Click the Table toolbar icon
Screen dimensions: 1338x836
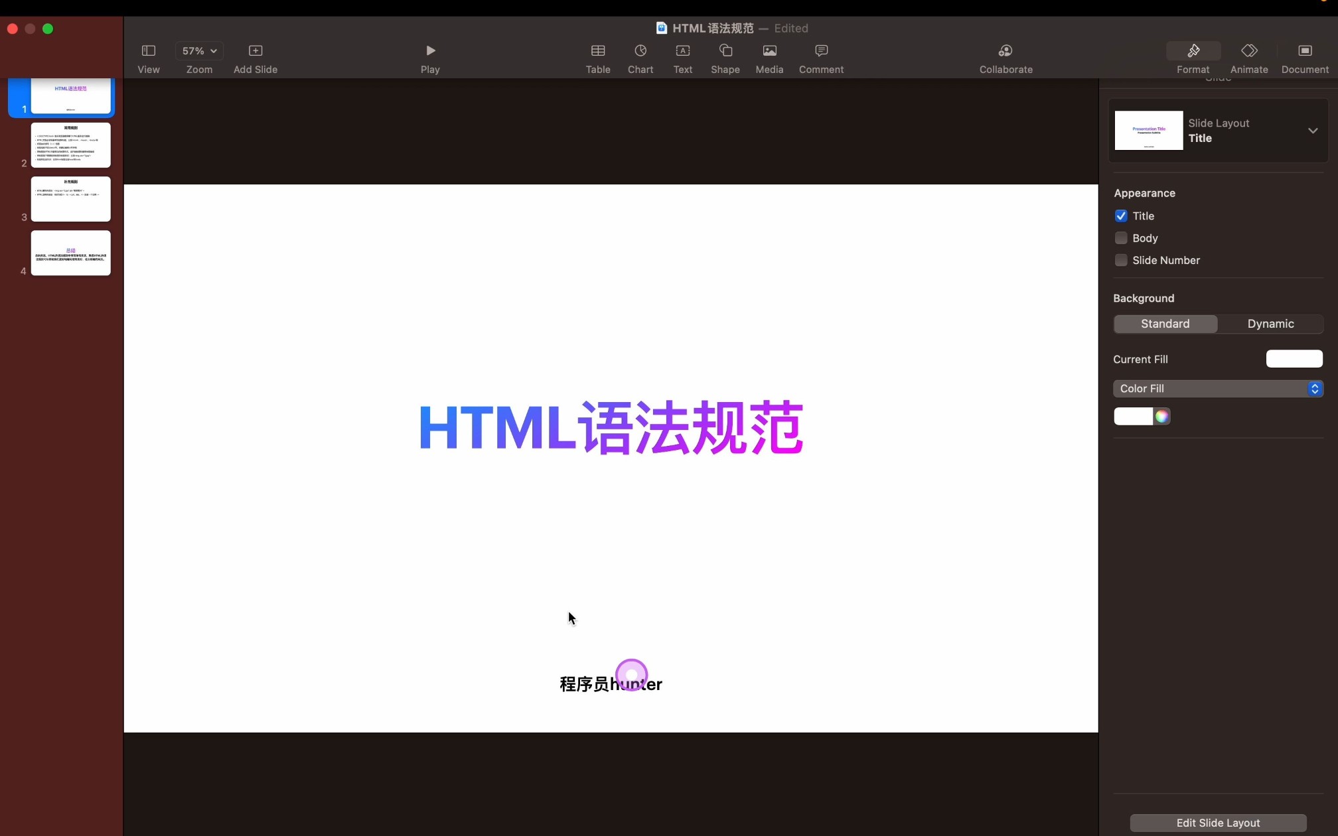point(597,51)
